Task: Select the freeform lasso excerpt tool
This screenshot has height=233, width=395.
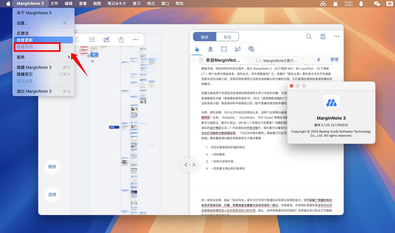Action: pyautogui.click(x=238, y=49)
